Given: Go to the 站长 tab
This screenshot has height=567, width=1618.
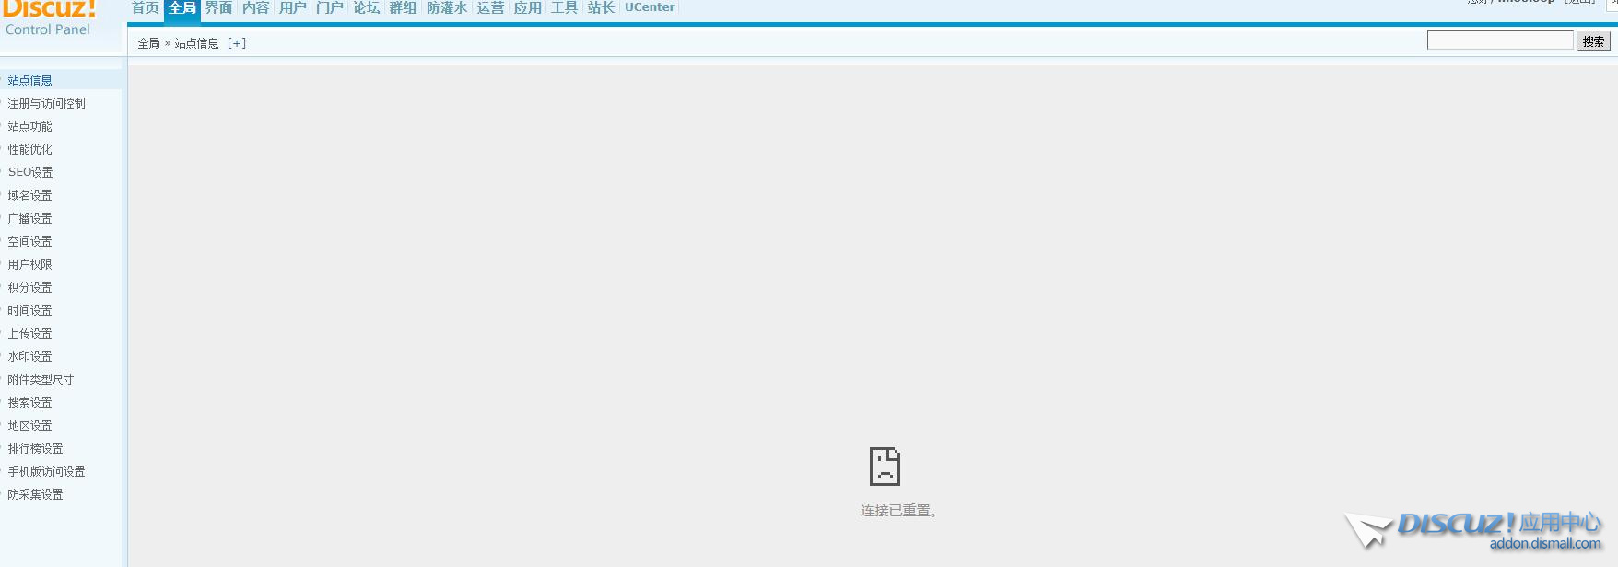Looking at the screenshot, I should pos(601,8).
